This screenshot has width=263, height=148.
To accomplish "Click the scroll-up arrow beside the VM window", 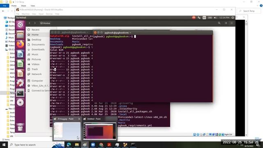I will [x=246, y=21].
